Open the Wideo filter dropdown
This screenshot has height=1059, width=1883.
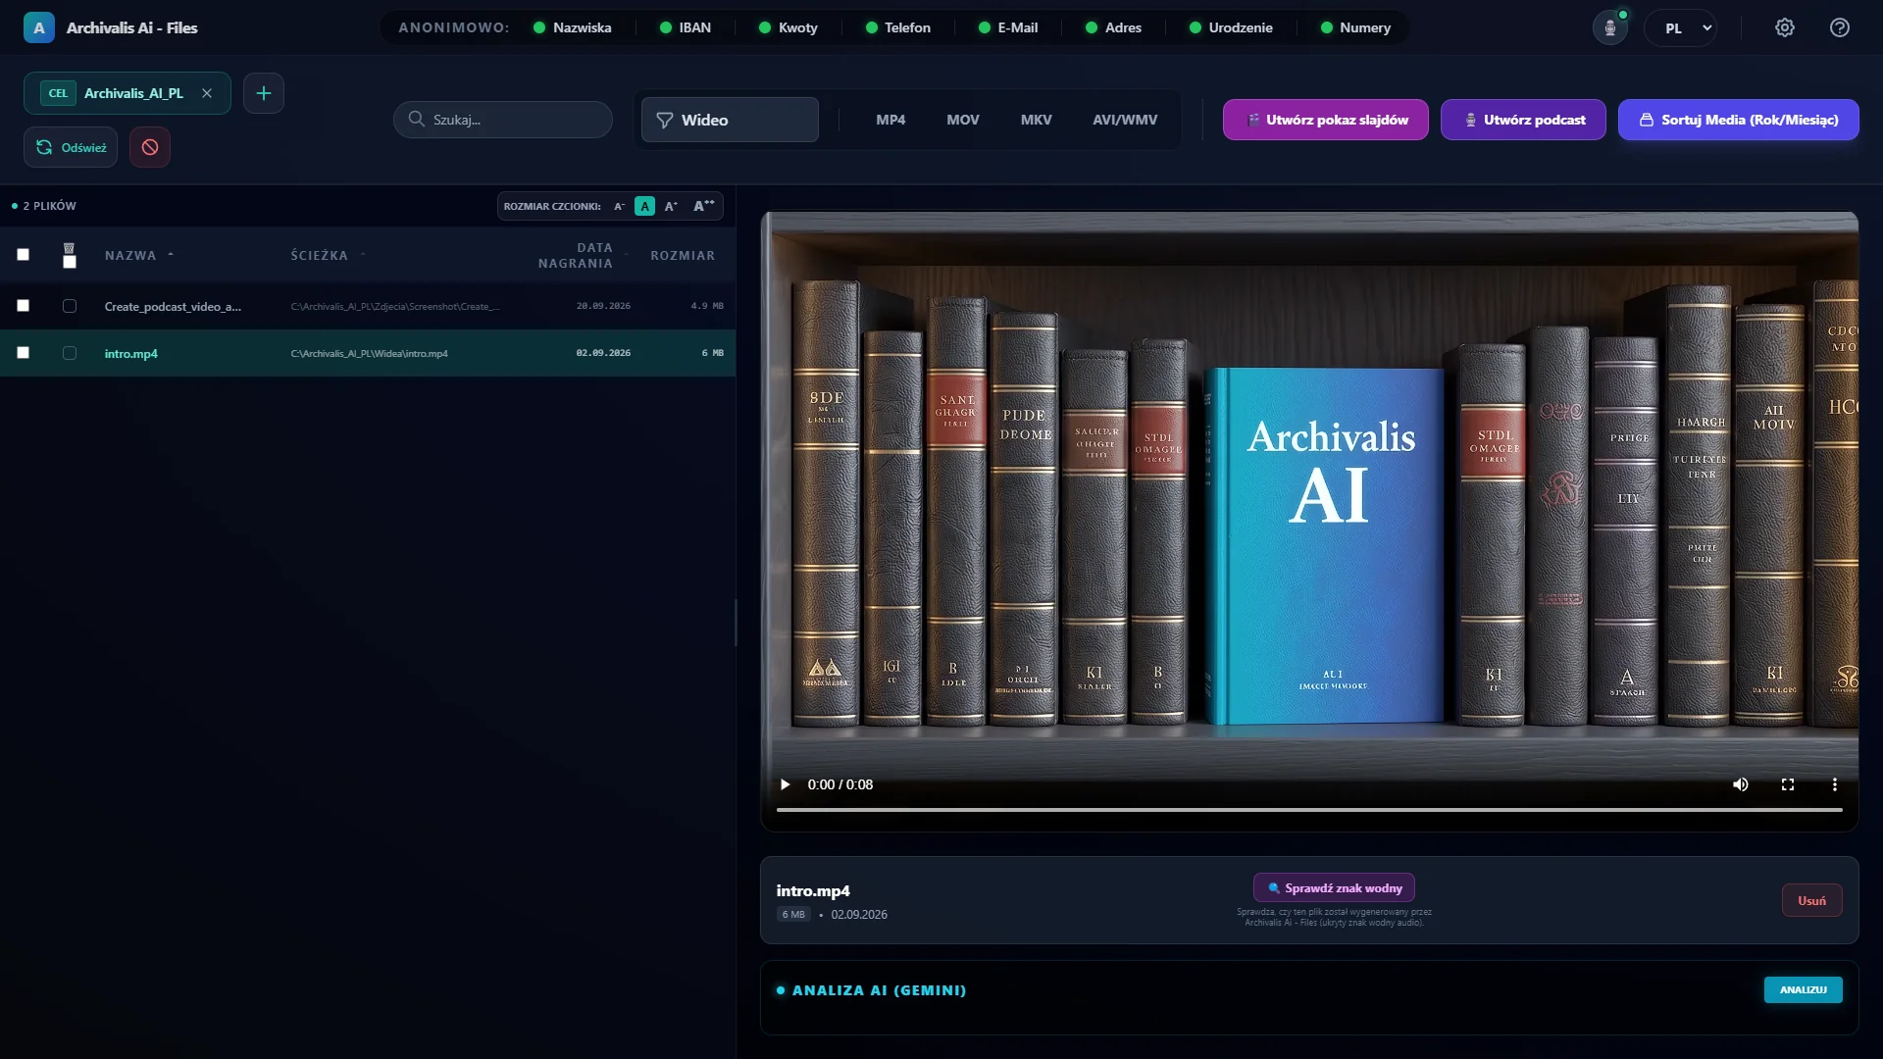point(730,120)
